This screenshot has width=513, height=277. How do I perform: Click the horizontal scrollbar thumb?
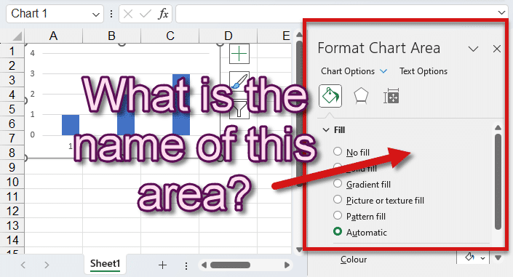coord(230,265)
